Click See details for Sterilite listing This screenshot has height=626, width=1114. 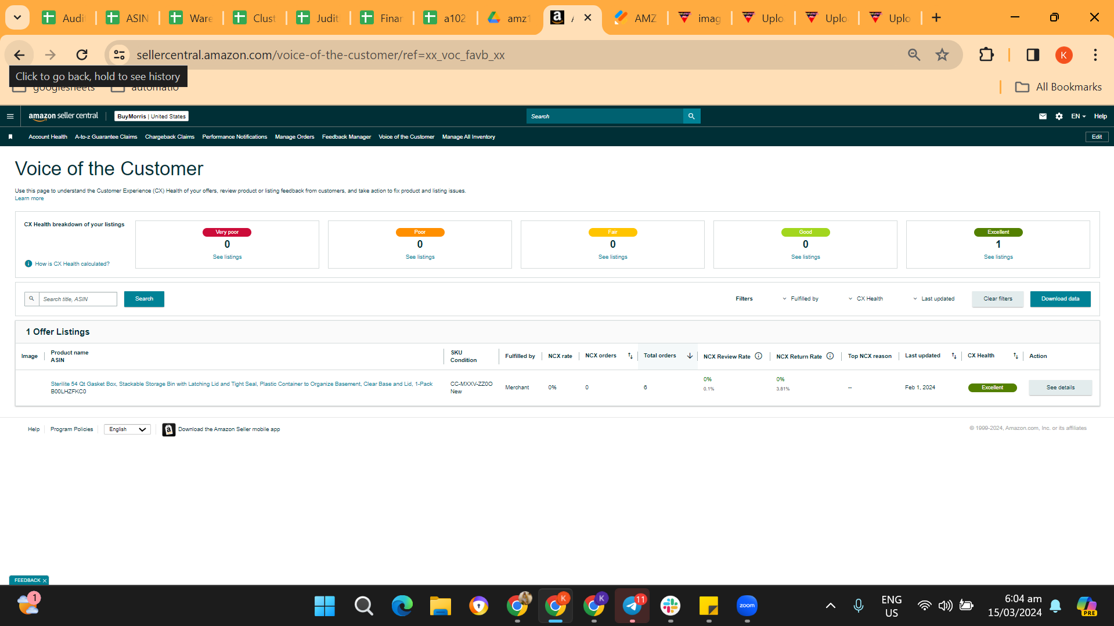pyautogui.click(x=1061, y=388)
